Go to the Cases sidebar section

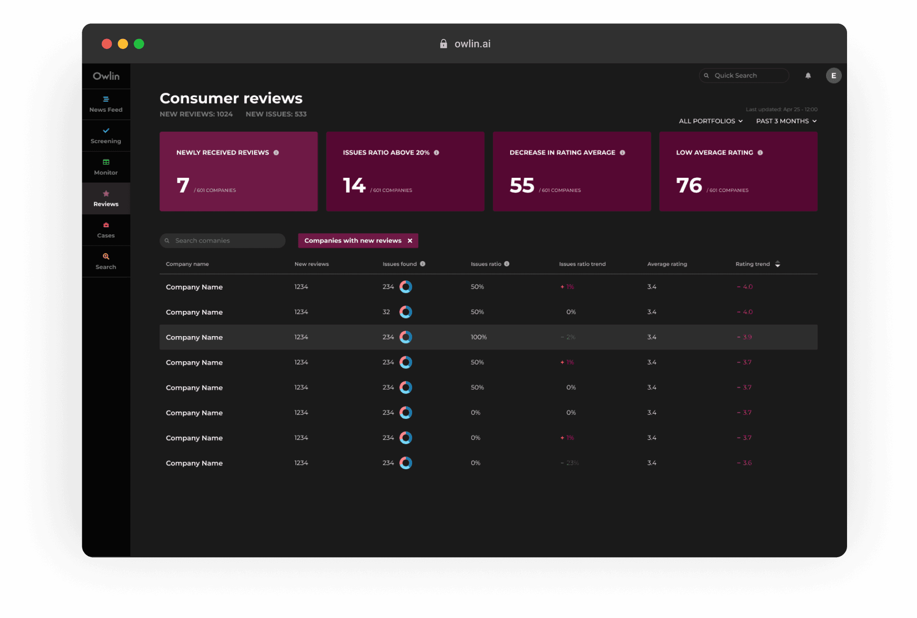(x=106, y=230)
